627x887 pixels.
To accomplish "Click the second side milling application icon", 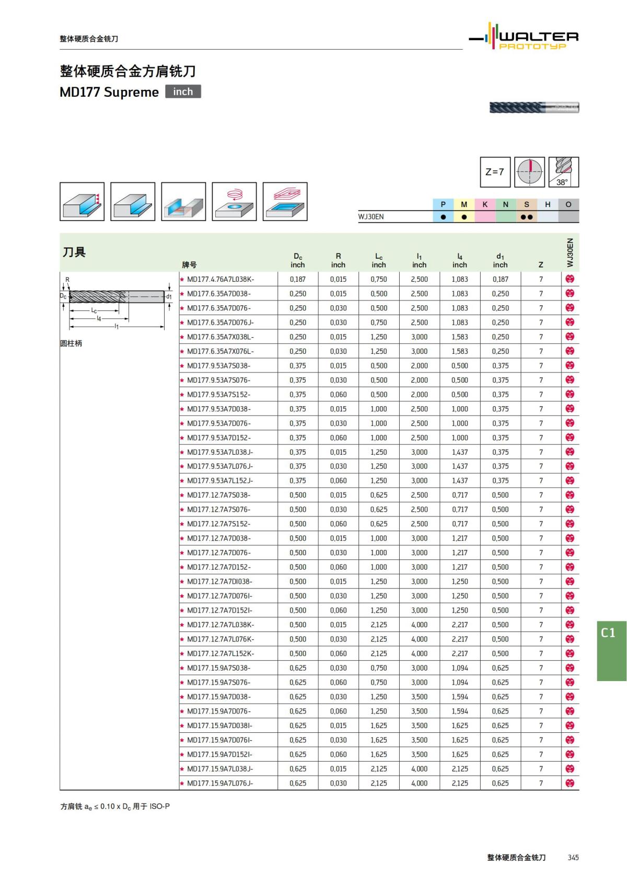I will [x=133, y=202].
